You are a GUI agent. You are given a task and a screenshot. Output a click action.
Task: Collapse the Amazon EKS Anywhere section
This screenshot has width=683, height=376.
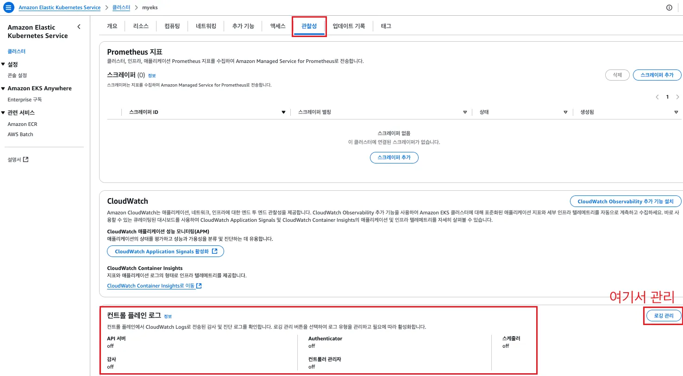tap(3, 88)
